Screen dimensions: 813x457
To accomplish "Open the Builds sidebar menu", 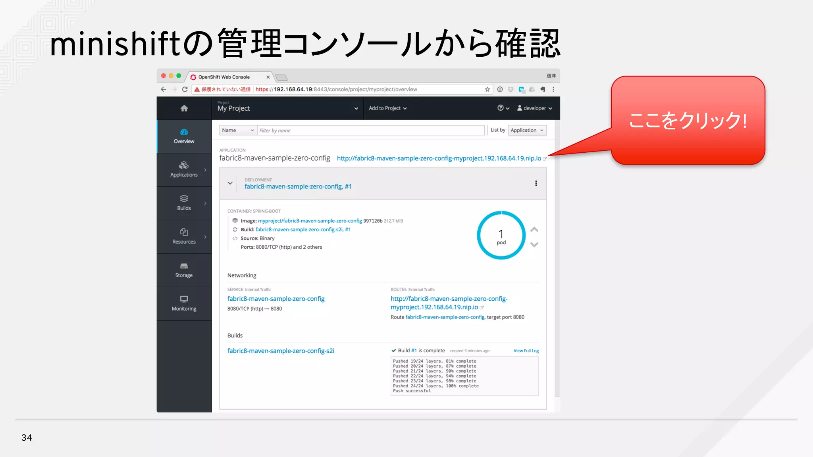I will click(x=184, y=203).
